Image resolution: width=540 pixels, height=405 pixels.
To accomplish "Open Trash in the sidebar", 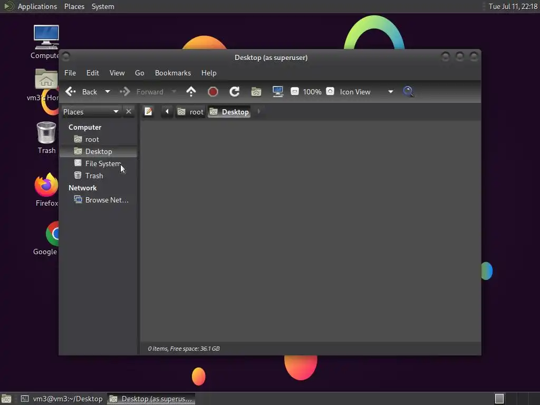I will pos(98,176).
